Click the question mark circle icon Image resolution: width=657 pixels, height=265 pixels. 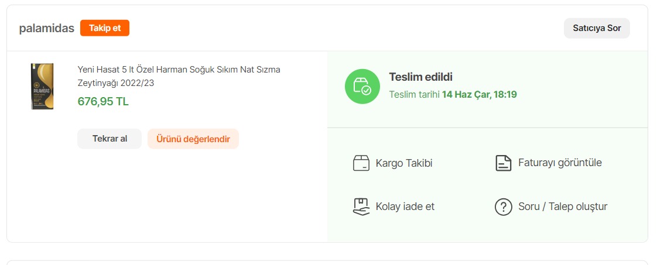point(503,207)
